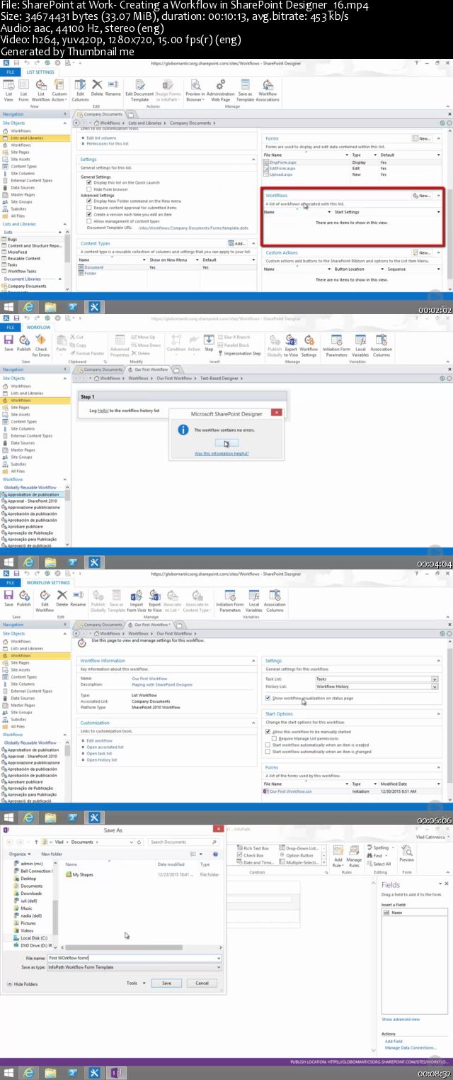This screenshot has height=1080, width=453.
Task: Enable Require content approval for submitted items
Action: [x=88, y=207]
